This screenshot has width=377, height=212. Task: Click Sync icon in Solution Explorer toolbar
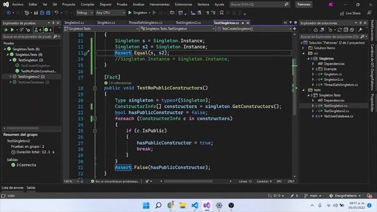pyautogui.click(x=339, y=30)
